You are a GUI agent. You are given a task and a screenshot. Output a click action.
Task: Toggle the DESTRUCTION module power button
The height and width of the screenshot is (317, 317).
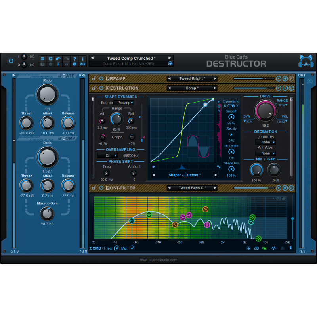pyautogui.click(x=101, y=88)
